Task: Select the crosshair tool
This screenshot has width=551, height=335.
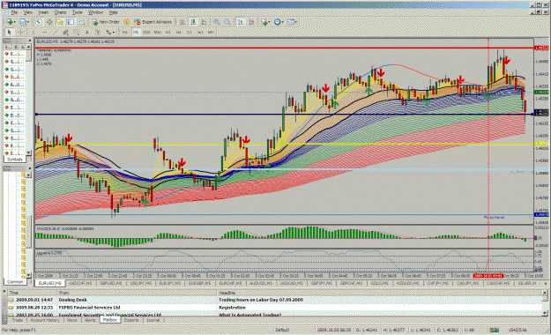Action: (20, 32)
